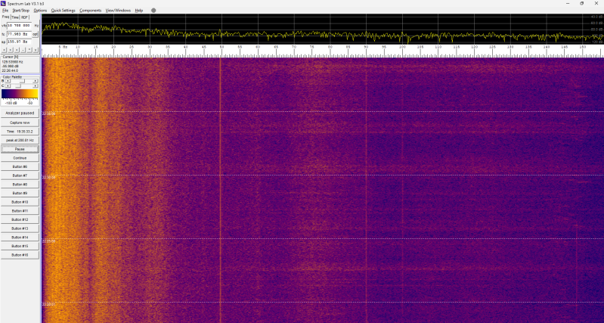Click Button #13

(x=20, y=228)
